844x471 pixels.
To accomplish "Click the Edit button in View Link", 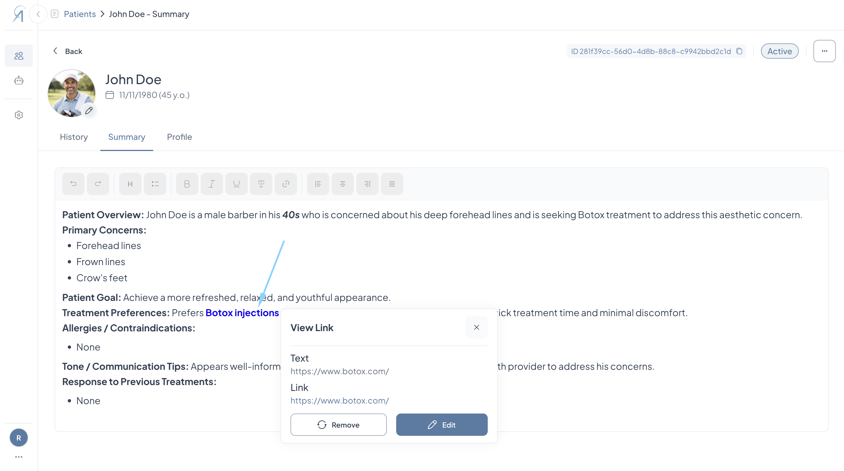I will tap(441, 425).
